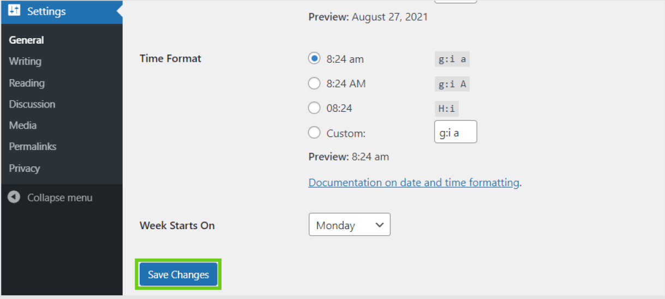
Task: Open Media settings
Action: click(x=23, y=125)
